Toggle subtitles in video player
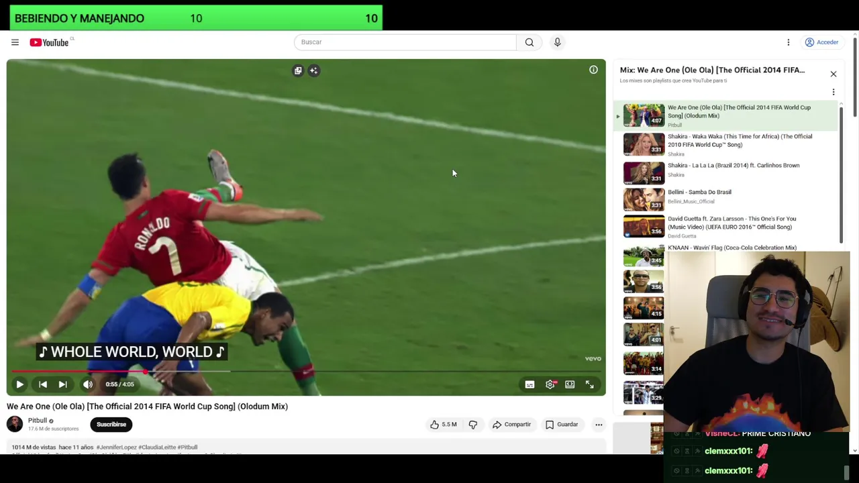The width and height of the screenshot is (859, 483). (529, 384)
